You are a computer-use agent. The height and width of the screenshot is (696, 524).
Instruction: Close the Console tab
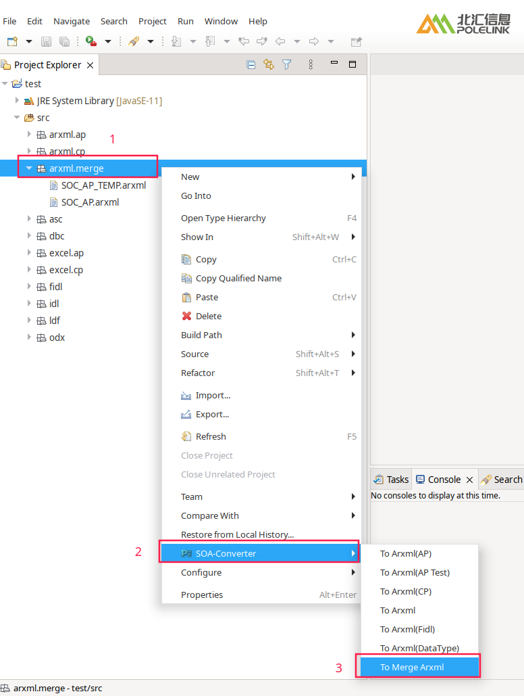tap(470, 480)
